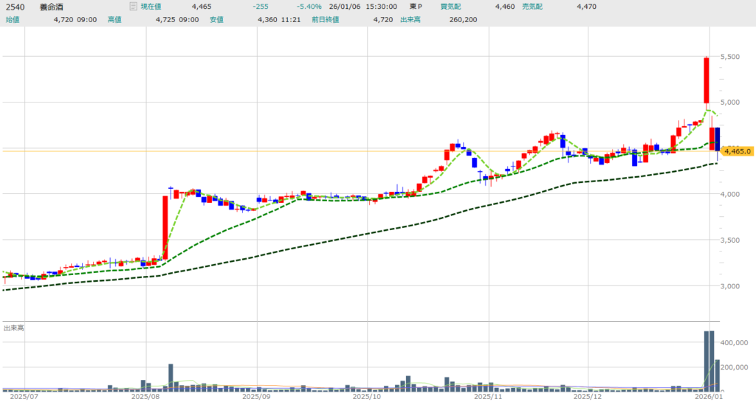Click the 出来高 volume panel title
The width and height of the screenshot is (756, 402).
tap(13, 328)
